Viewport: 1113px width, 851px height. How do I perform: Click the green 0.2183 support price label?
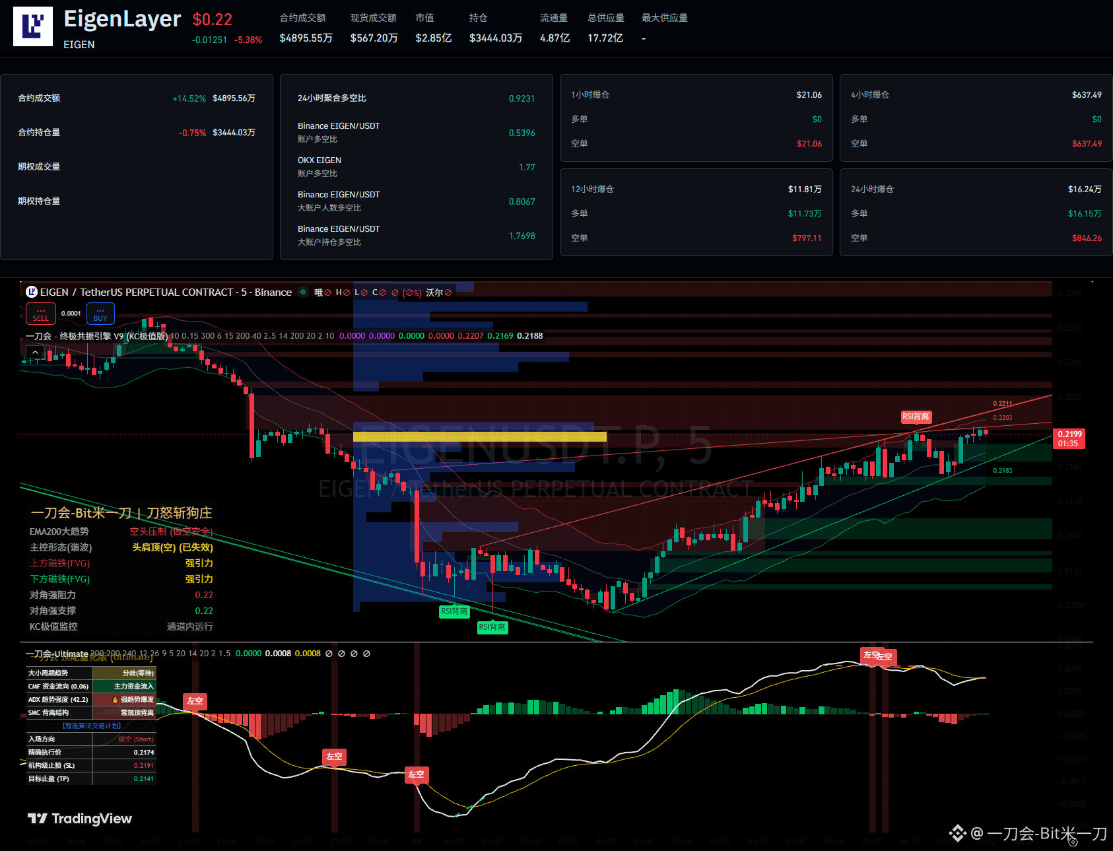(x=1002, y=470)
